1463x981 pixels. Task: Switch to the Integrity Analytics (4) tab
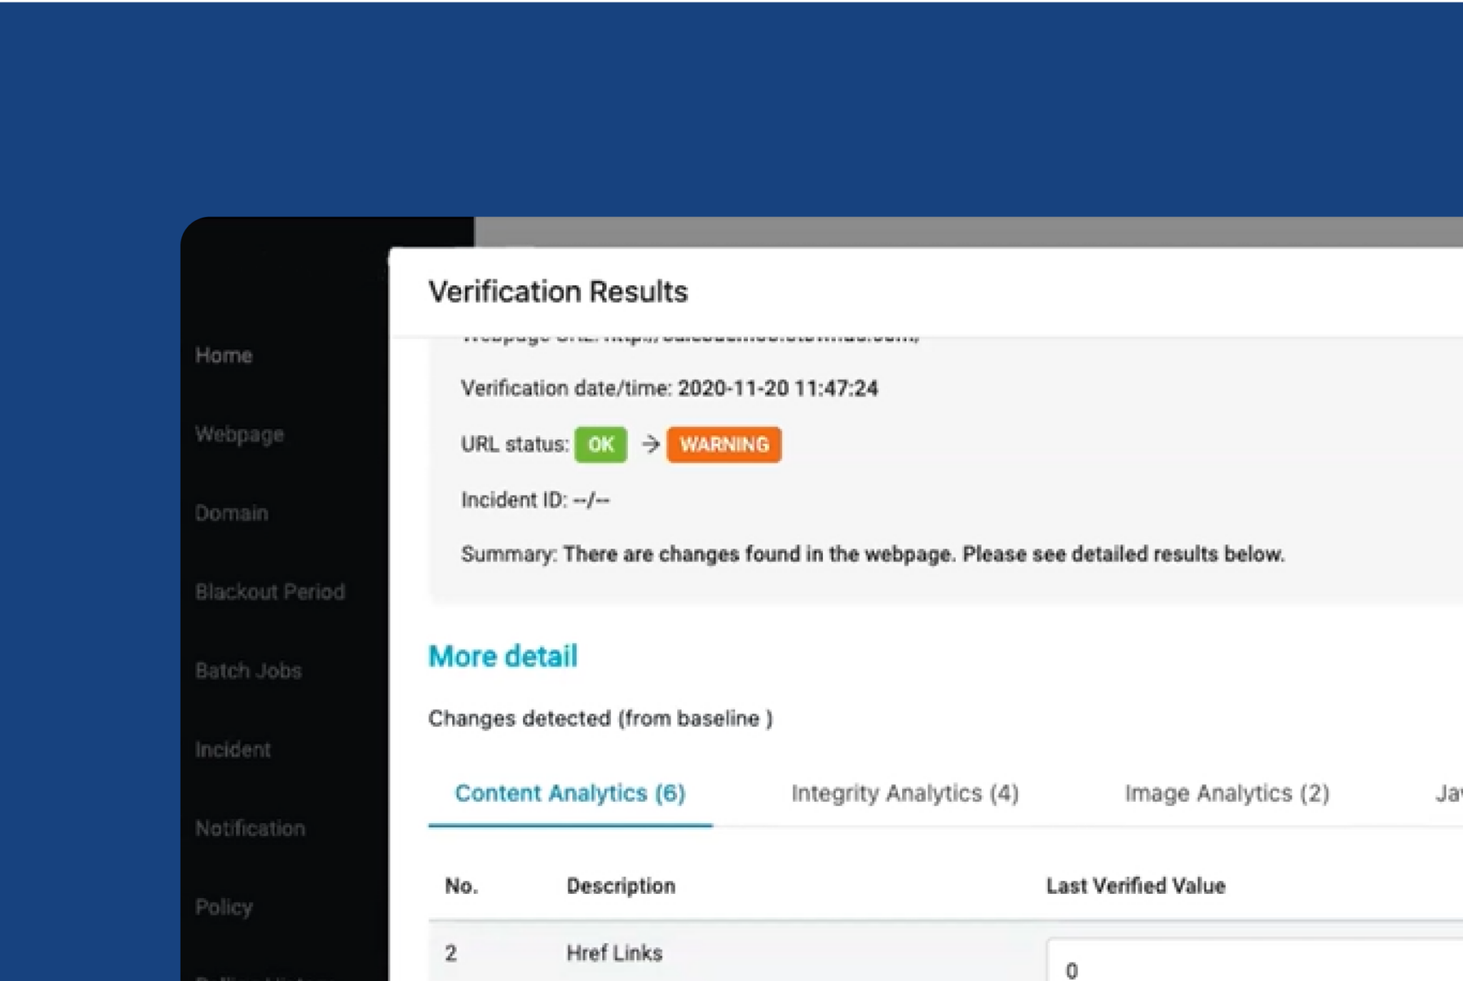click(904, 793)
